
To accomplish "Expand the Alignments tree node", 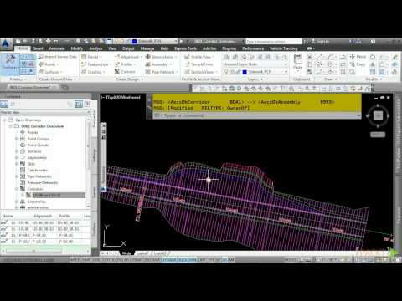I will (17, 157).
